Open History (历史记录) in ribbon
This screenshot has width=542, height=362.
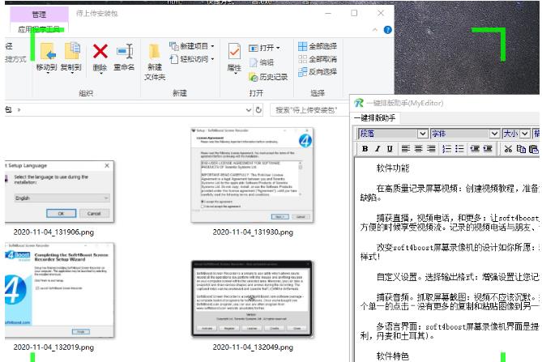tap(269, 77)
